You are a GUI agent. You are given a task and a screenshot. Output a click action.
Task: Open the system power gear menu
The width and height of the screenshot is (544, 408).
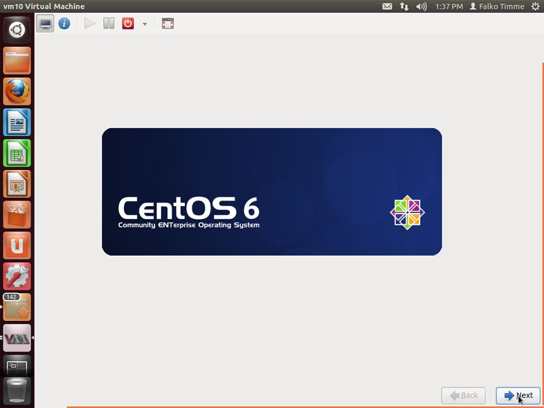tap(535, 6)
